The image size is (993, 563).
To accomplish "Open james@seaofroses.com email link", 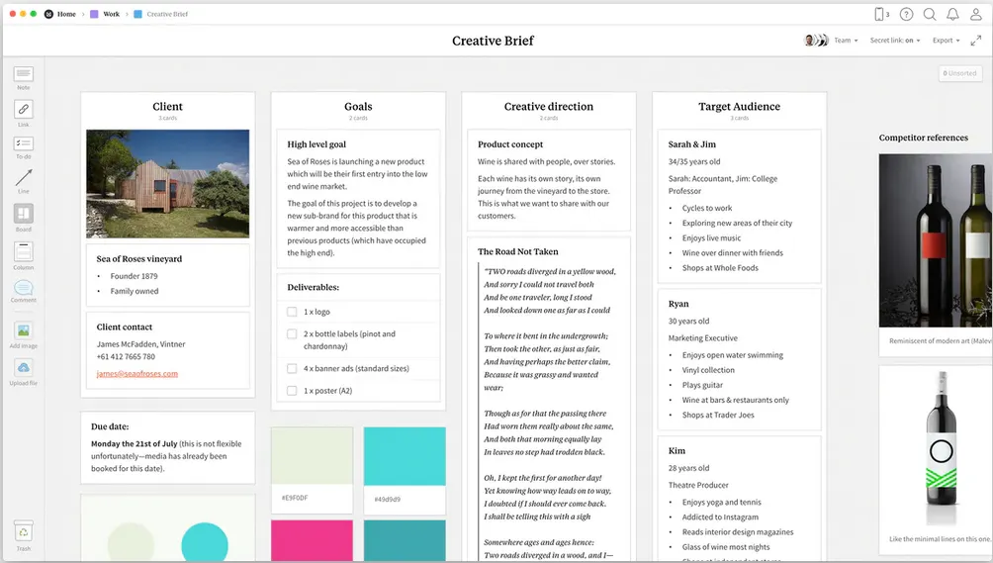I will (136, 374).
